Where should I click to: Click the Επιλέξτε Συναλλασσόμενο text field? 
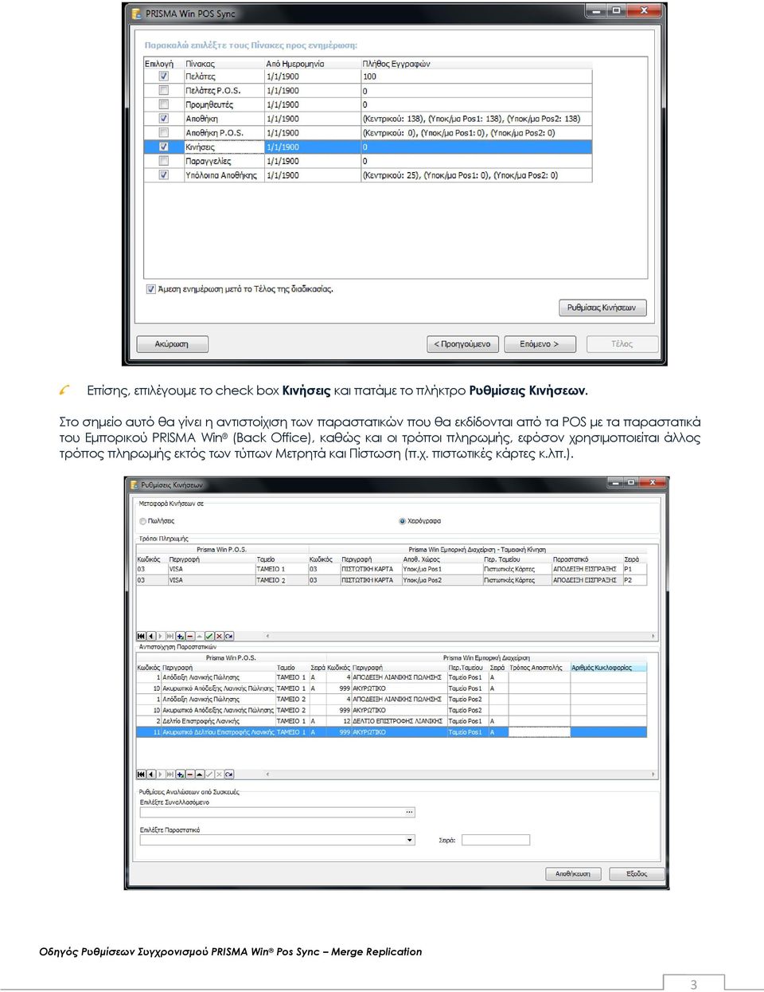pyautogui.click(x=272, y=813)
